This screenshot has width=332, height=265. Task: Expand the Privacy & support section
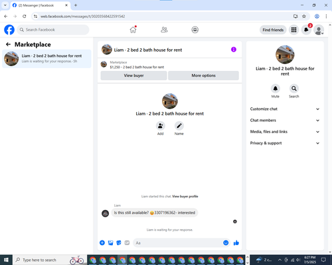pos(285,143)
